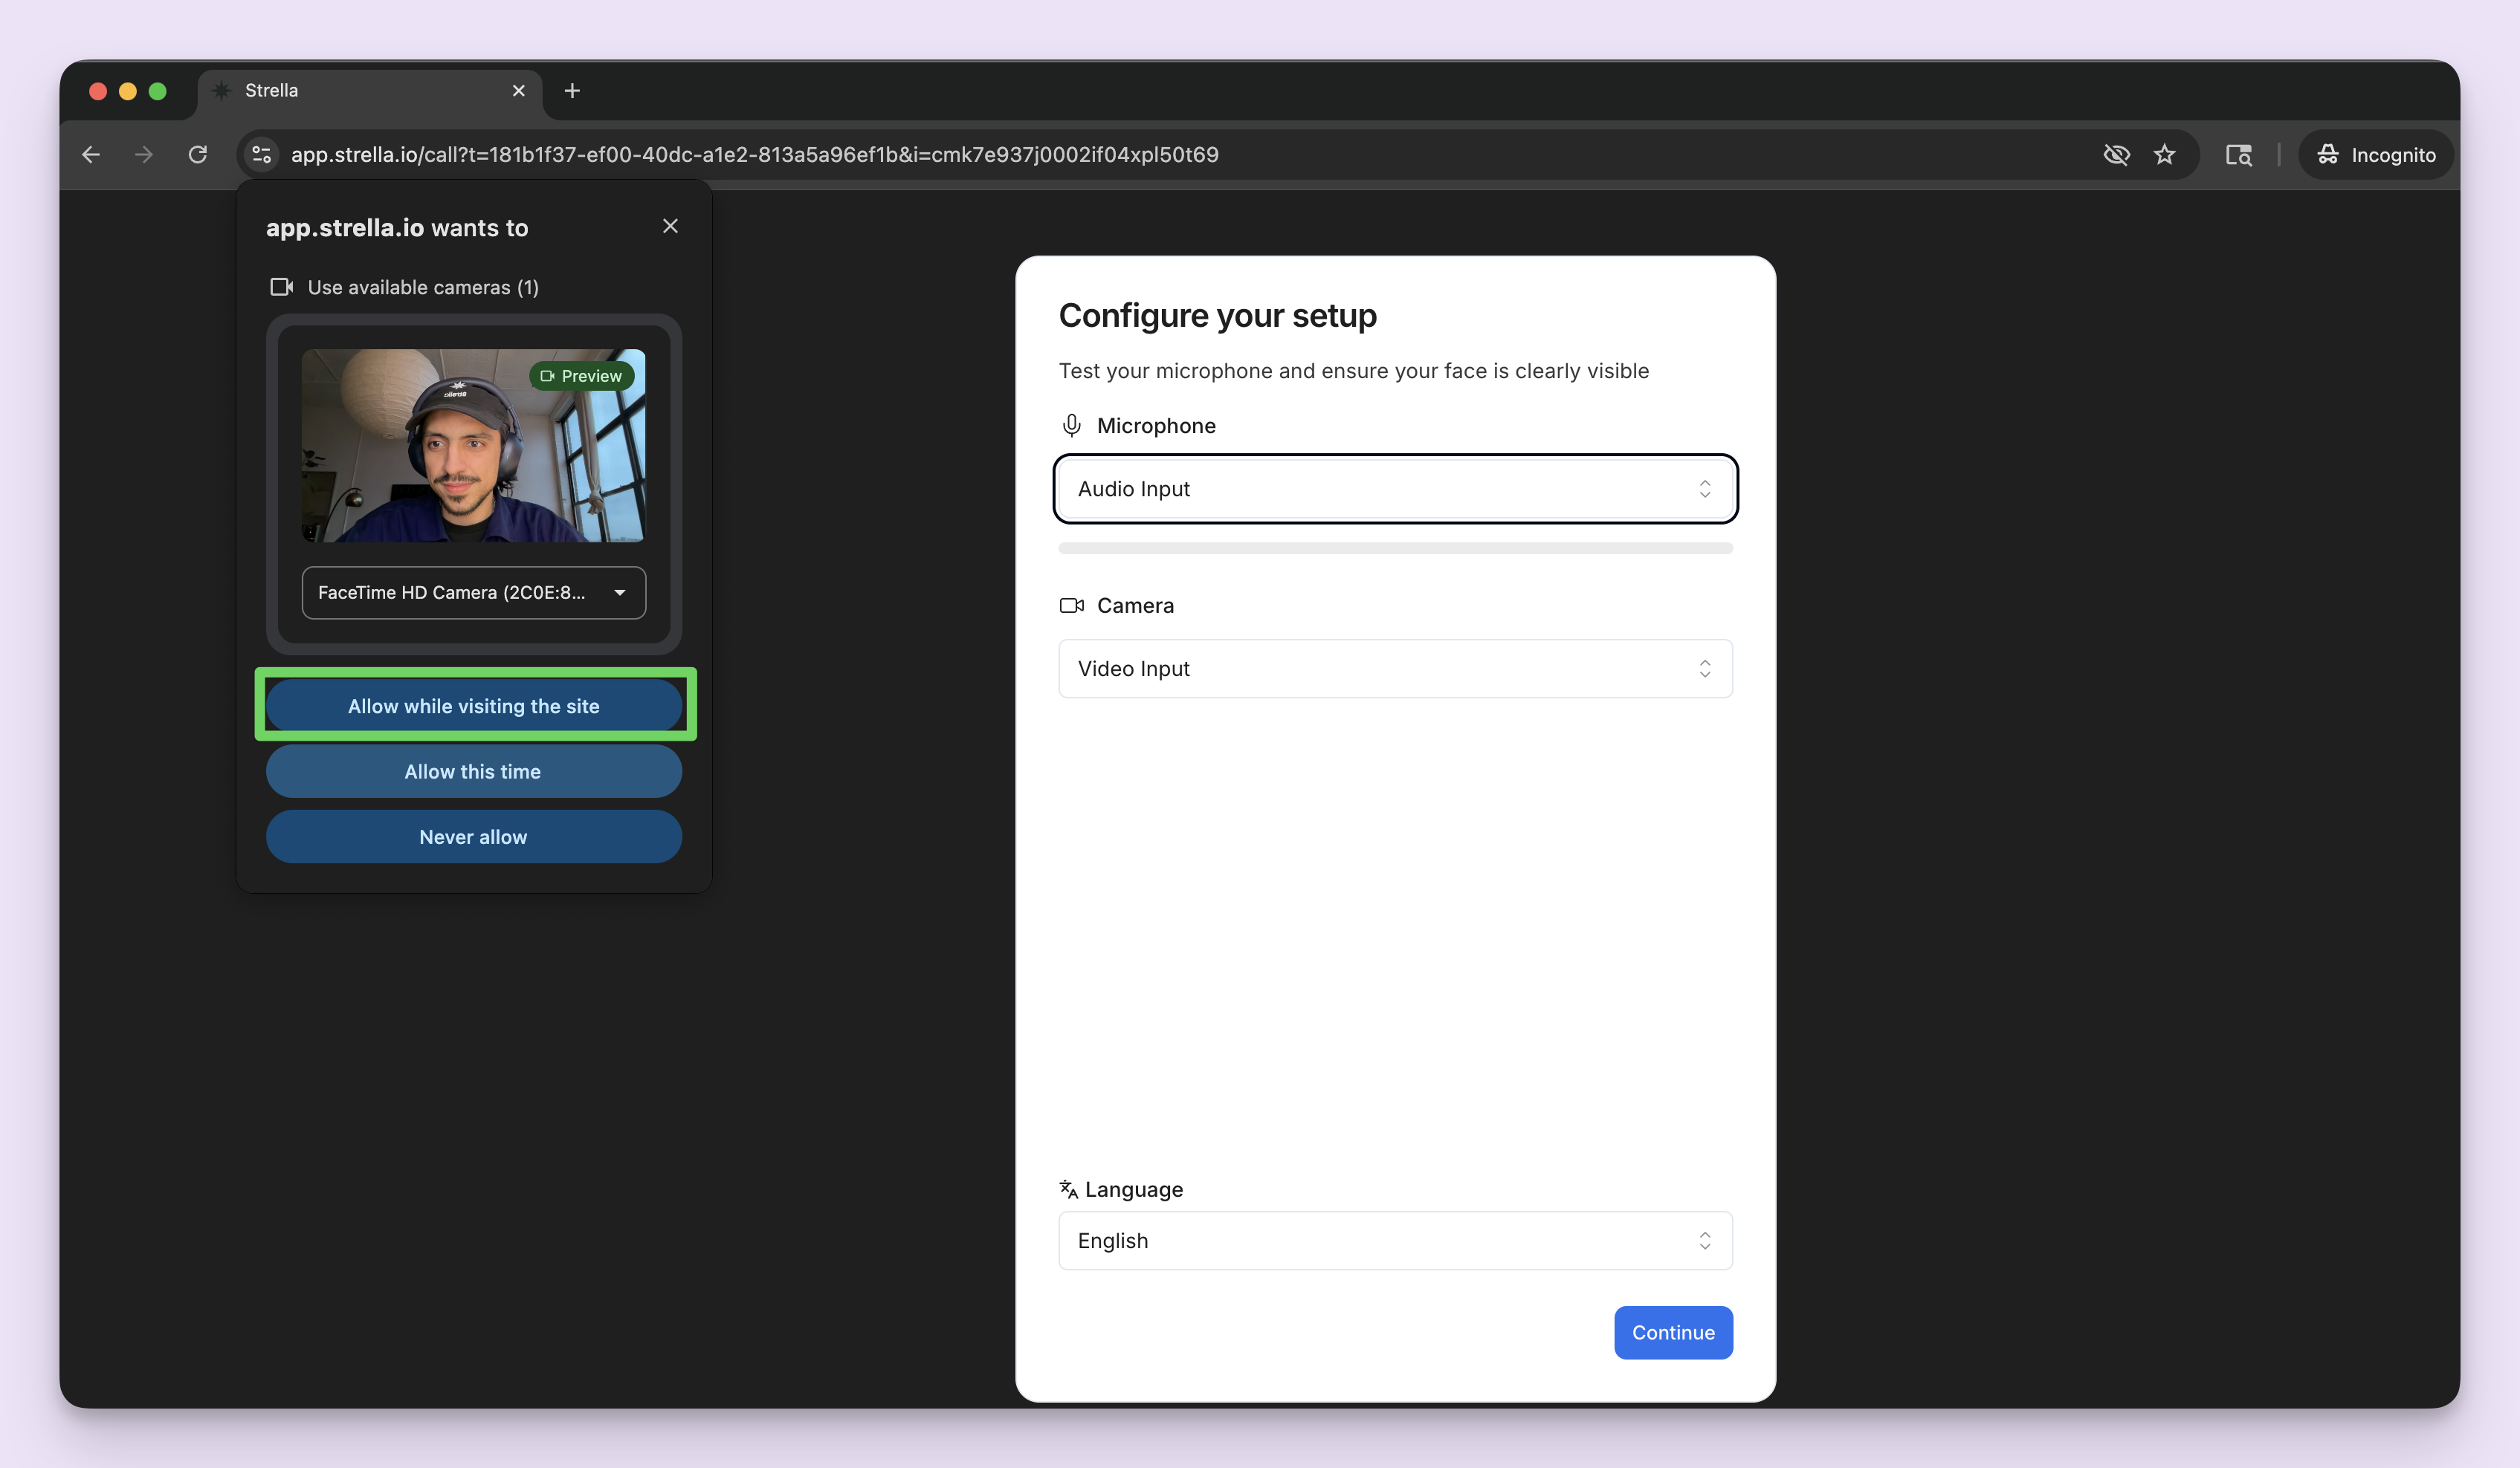Reload the Strella page
Image resolution: width=2520 pixels, height=1468 pixels.
click(x=198, y=154)
